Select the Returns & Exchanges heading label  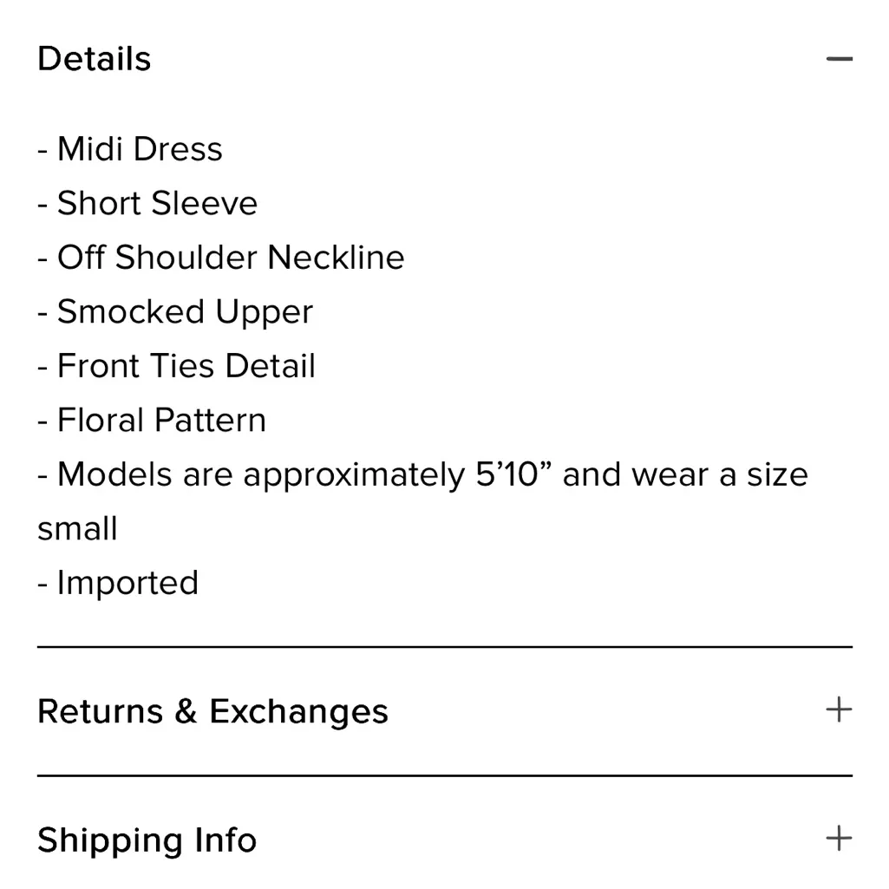[x=212, y=710]
